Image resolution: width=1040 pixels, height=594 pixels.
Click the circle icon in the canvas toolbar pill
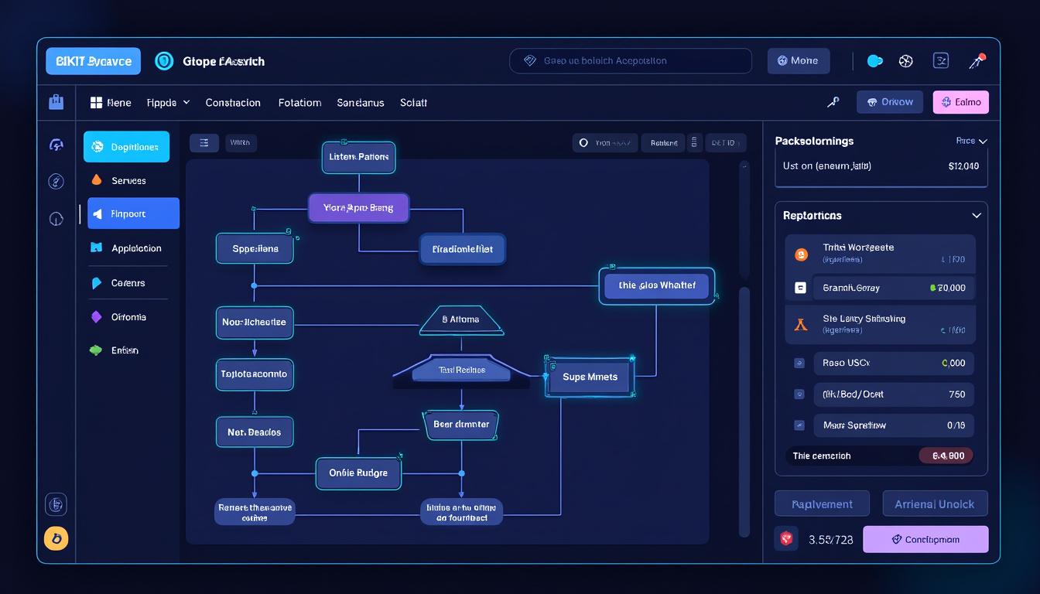pyautogui.click(x=584, y=143)
